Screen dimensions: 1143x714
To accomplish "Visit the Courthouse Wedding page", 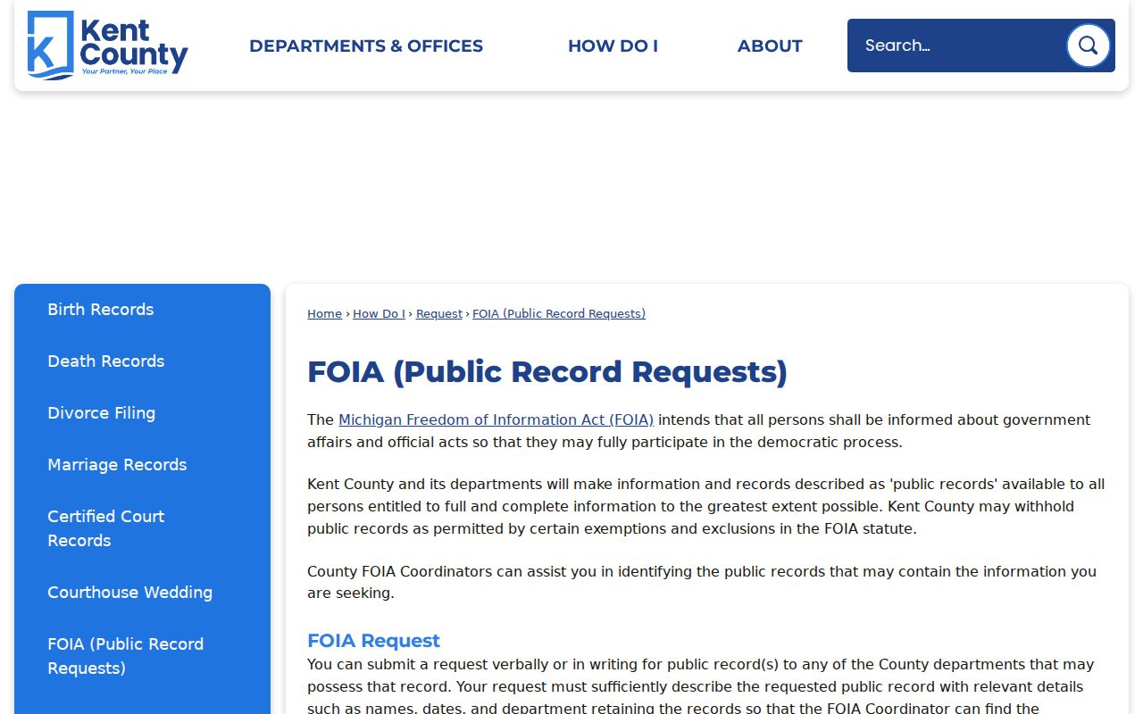I will pyautogui.click(x=130, y=593).
